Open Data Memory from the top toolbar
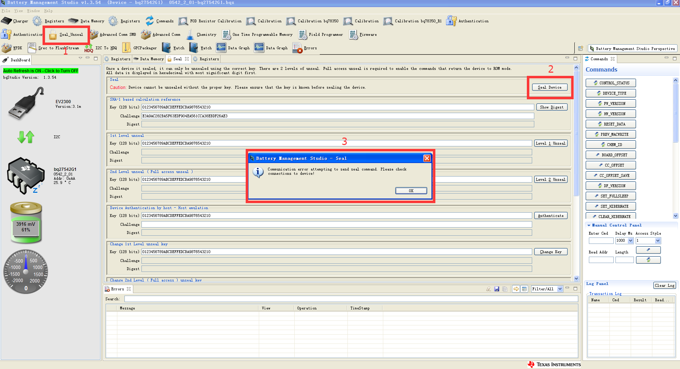 tap(86, 21)
